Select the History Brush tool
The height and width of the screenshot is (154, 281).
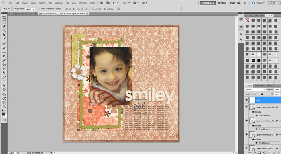coord(4,56)
